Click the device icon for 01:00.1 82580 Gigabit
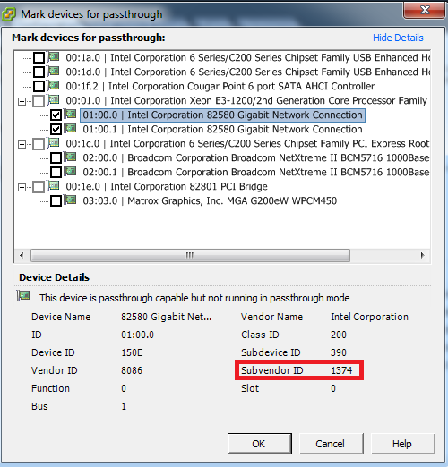 click(x=71, y=128)
